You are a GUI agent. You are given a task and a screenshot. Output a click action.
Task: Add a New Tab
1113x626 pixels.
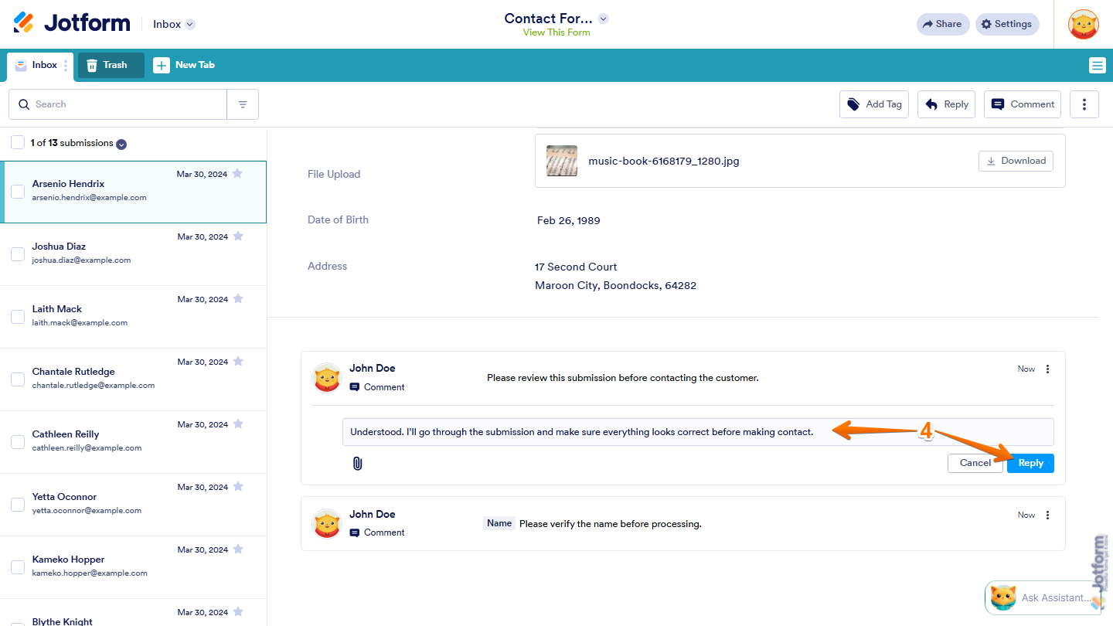point(184,65)
